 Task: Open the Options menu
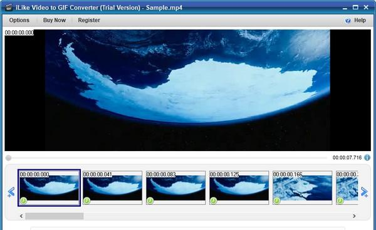[19, 20]
